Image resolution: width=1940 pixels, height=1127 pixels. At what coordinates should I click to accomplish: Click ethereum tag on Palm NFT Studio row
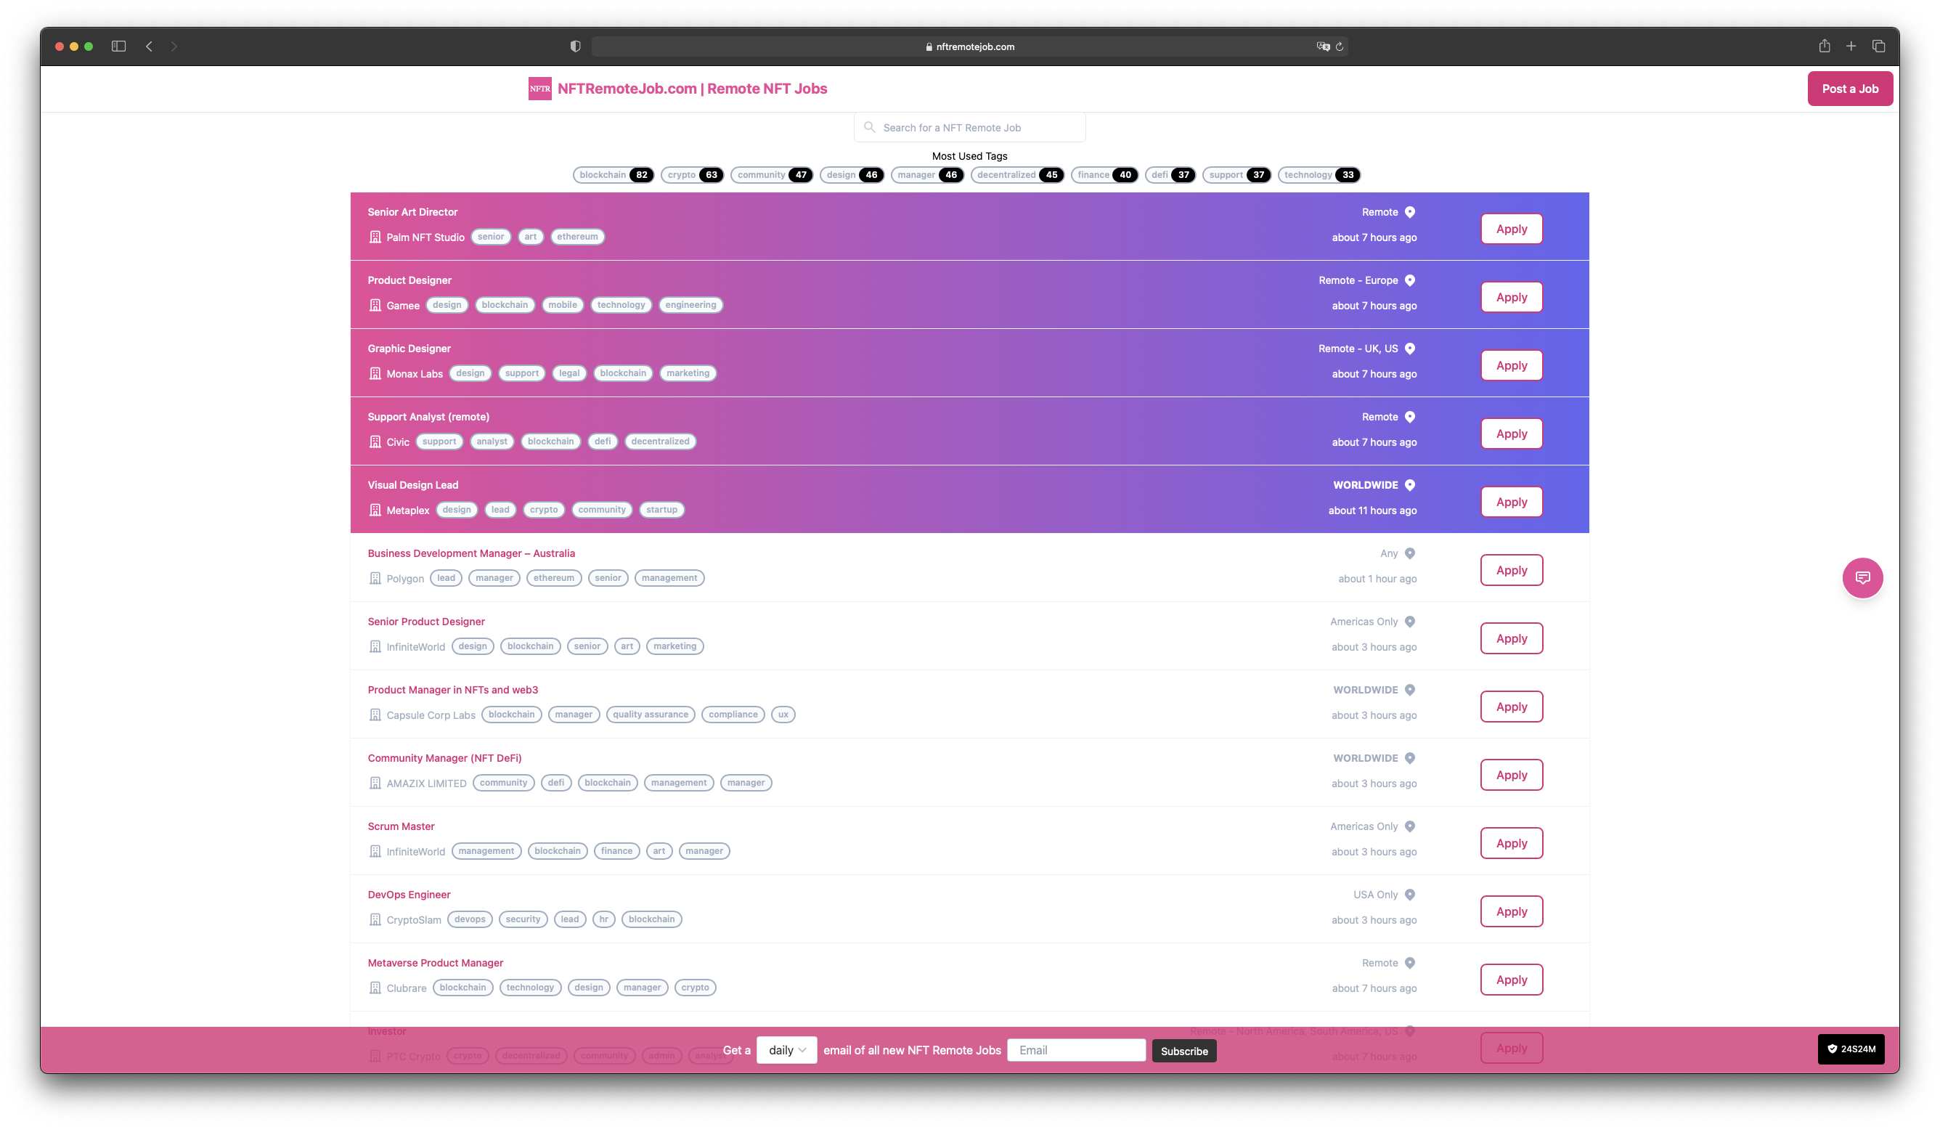(x=577, y=236)
